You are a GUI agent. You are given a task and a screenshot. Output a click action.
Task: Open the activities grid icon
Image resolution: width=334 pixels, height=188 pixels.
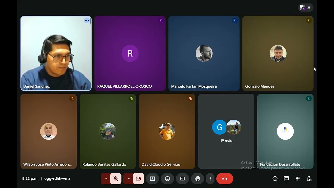297,179
